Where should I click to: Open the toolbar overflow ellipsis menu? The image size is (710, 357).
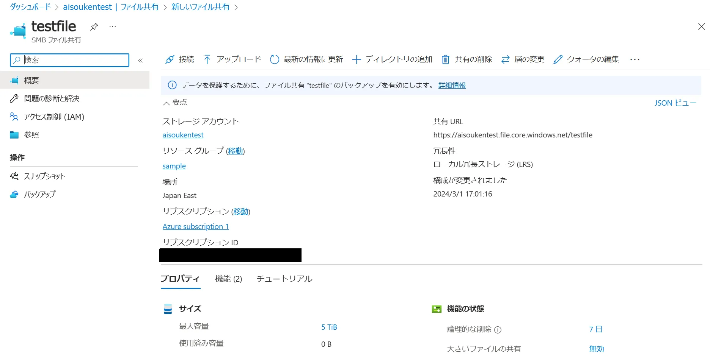(x=635, y=59)
